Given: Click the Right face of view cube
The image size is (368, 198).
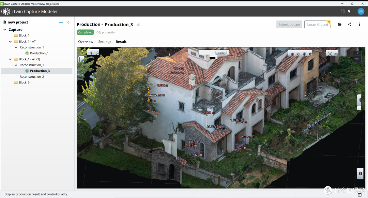Looking at the screenshot, I should 357,59.
